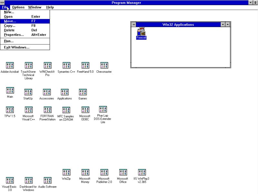This screenshot has width=258, height=194.
Task: Choose Delete in the File menu
Action: click(x=25, y=30)
